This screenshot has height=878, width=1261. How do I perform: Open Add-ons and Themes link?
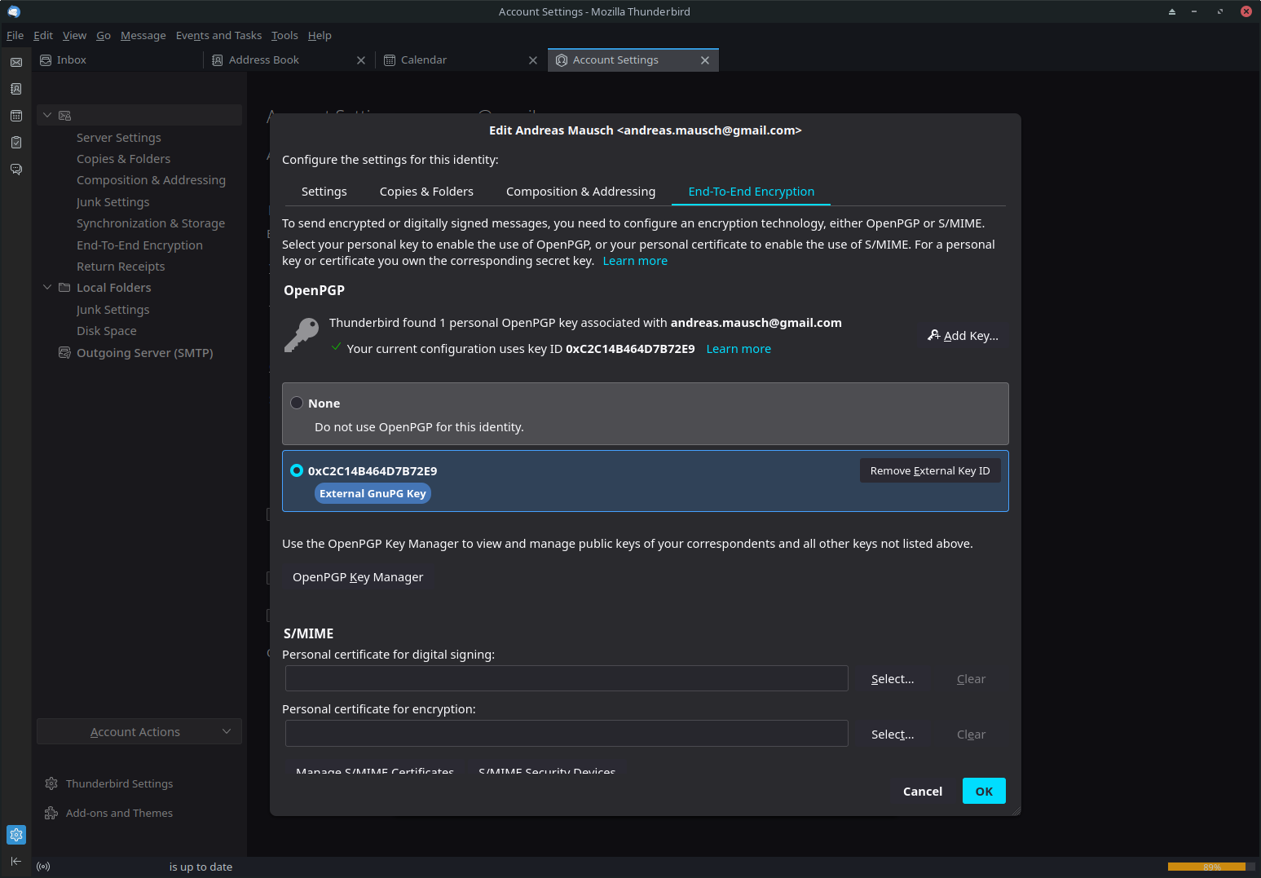(x=119, y=813)
